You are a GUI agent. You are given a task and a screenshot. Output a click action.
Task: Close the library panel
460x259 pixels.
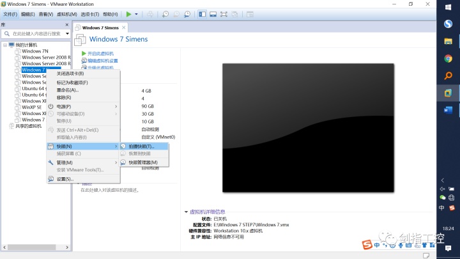(67, 25)
